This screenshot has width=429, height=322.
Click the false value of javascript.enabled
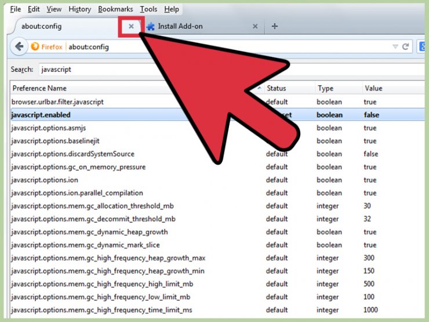(371, 115)
